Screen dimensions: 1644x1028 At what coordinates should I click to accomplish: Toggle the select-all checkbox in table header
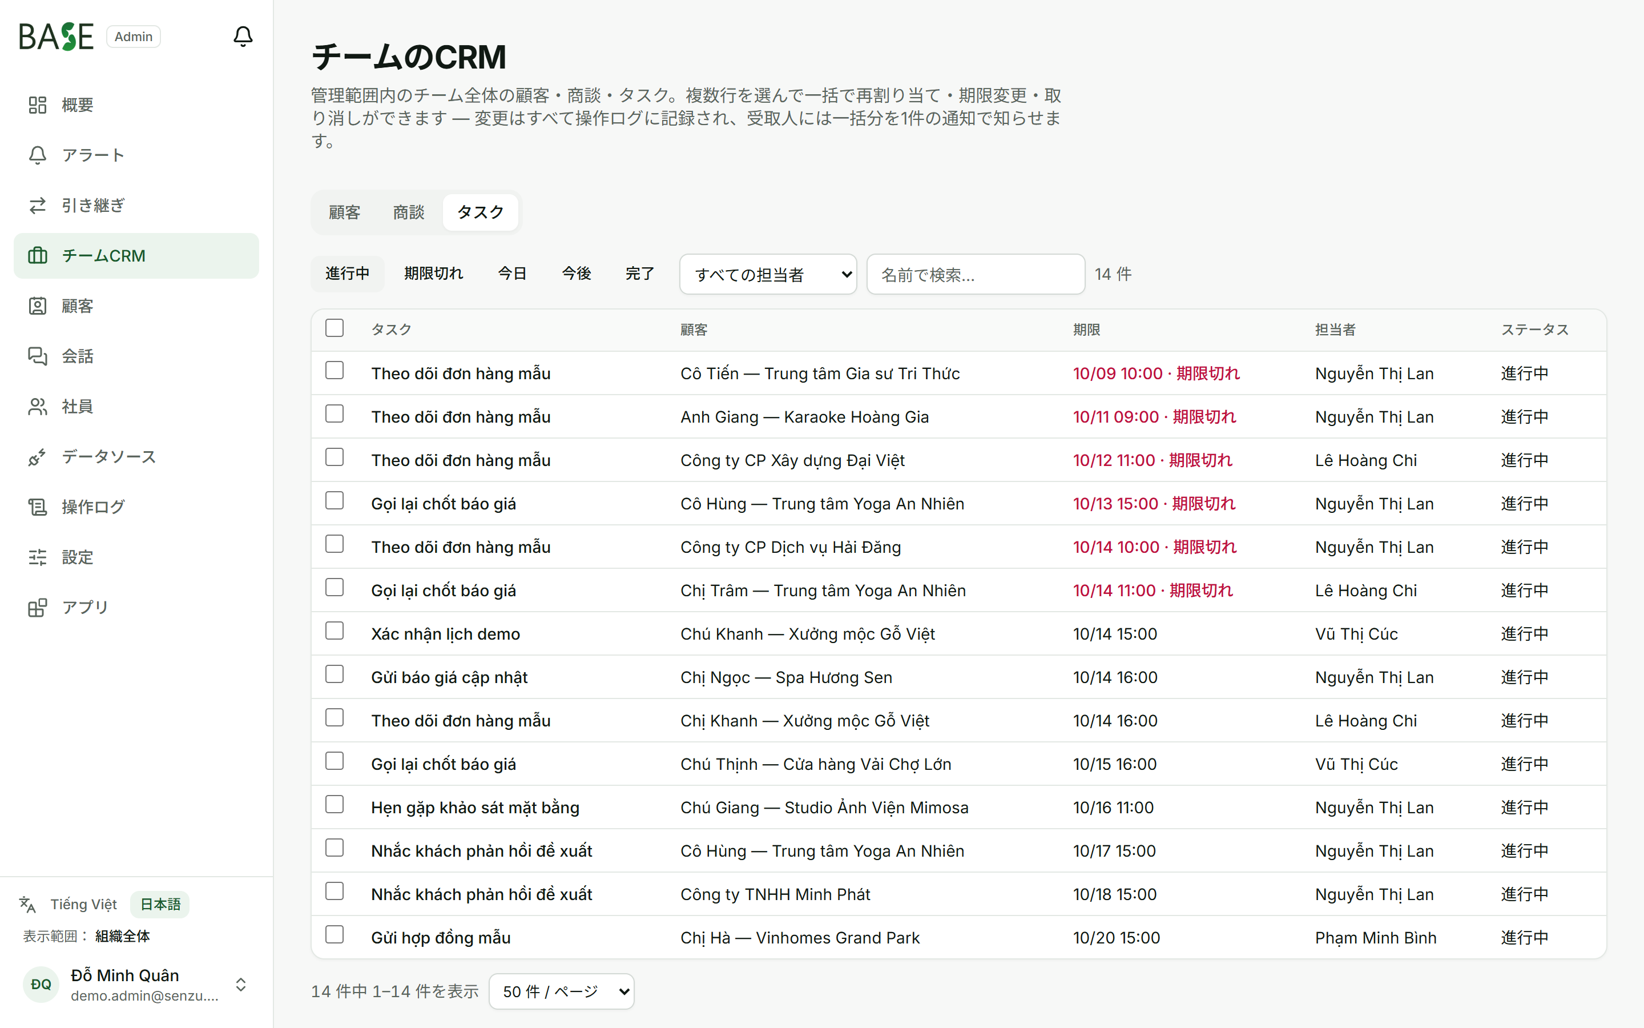click(x=335, y=328)
